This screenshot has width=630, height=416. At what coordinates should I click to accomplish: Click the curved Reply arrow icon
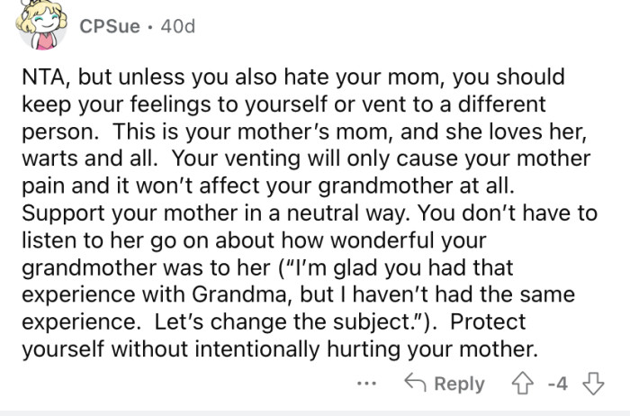[418, 384]
